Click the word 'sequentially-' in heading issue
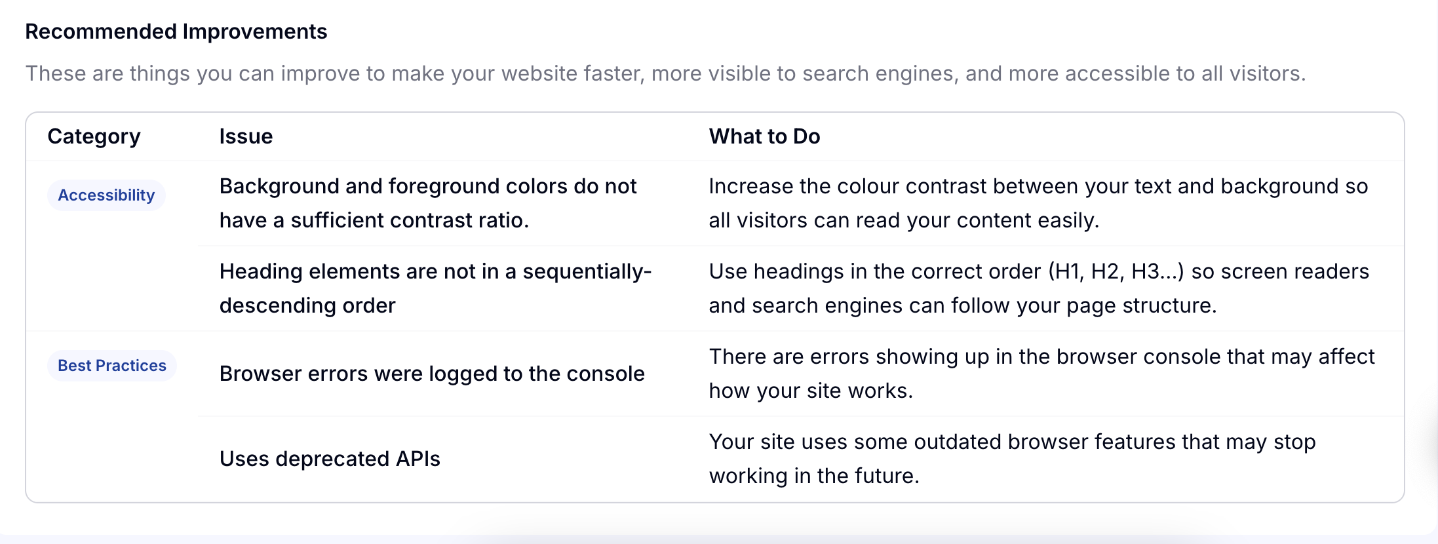Viewport: 1438px width, 544px height. point(587,271)
